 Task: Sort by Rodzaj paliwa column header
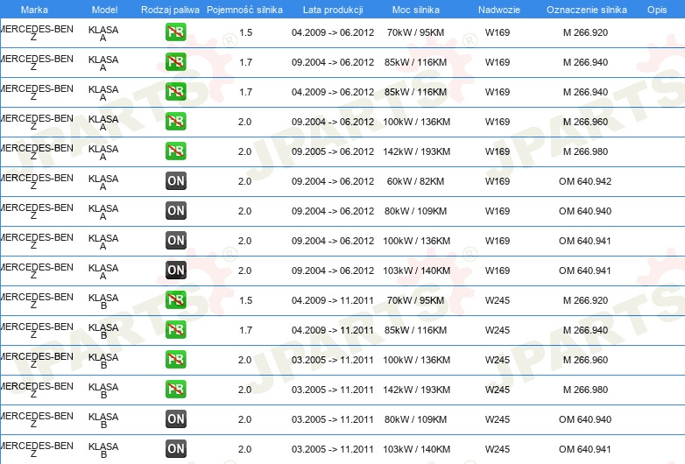tap(170, 10)
